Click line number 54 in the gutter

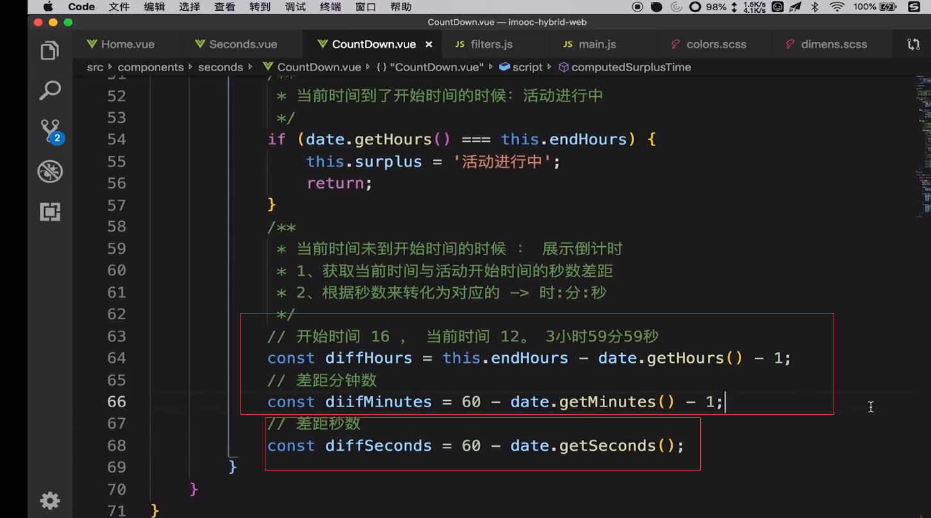[116, 139]
